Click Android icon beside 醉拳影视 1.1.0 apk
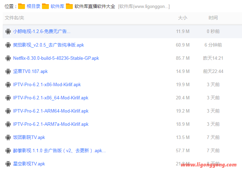 click(8, 150)
